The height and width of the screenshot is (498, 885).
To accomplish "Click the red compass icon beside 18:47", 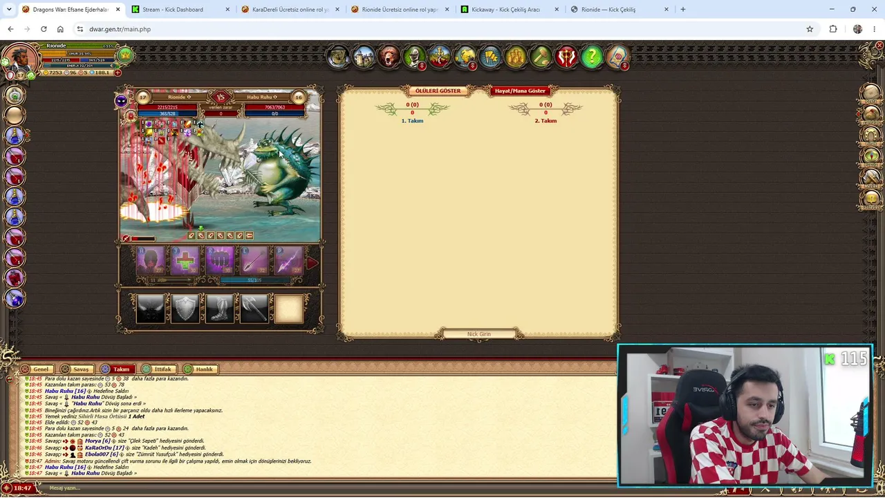I will (6, 488).
